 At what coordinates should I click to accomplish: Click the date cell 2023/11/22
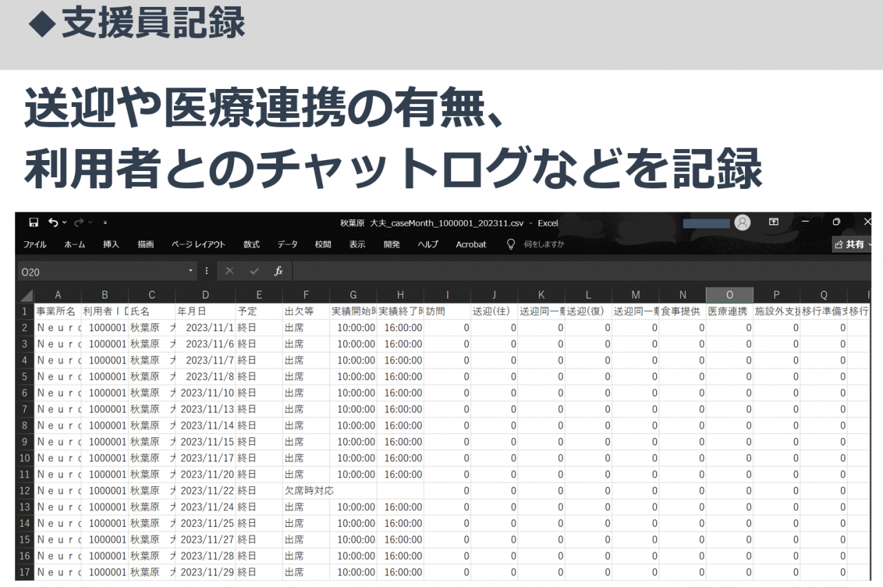click(206, 490)
